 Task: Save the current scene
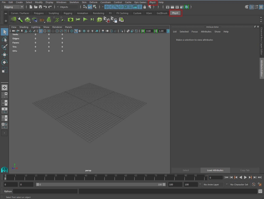click(x=40, y=7)
